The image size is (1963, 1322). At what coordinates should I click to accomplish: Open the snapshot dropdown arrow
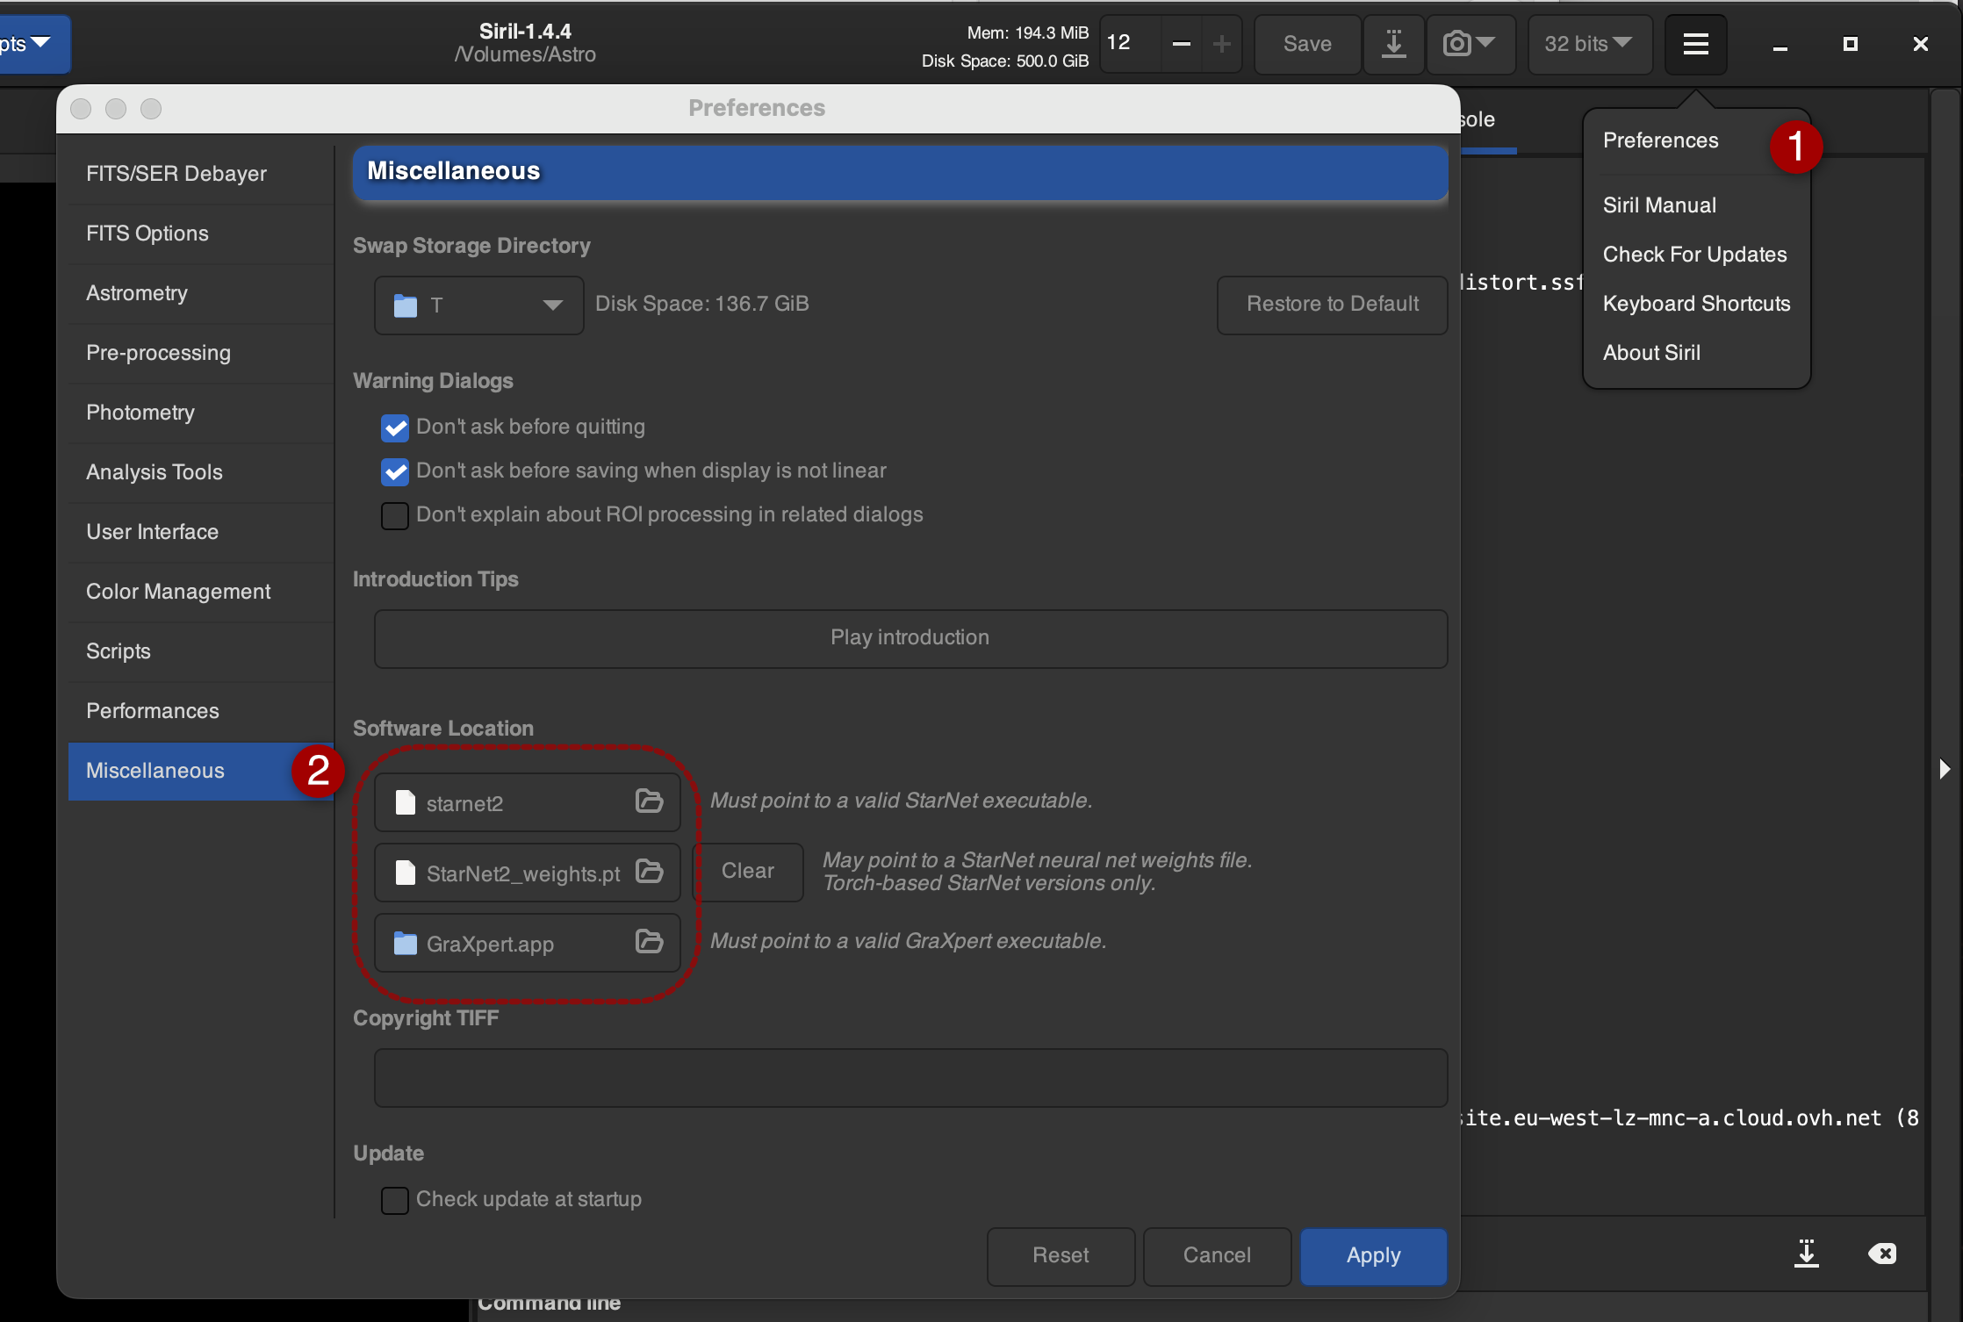pos(1485,42)
